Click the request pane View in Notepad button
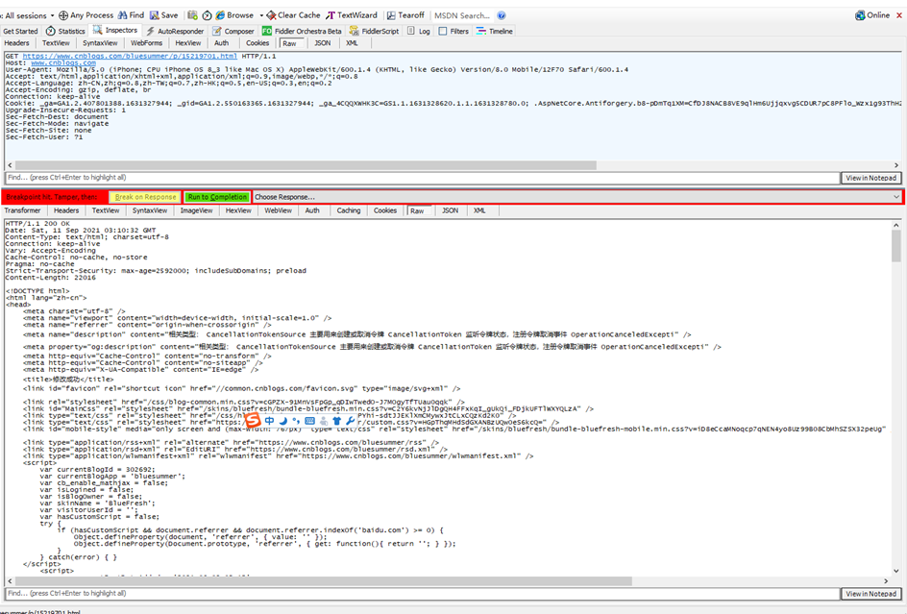The height and width of the screenshot is (614, 907). click(x=870, y=178)
